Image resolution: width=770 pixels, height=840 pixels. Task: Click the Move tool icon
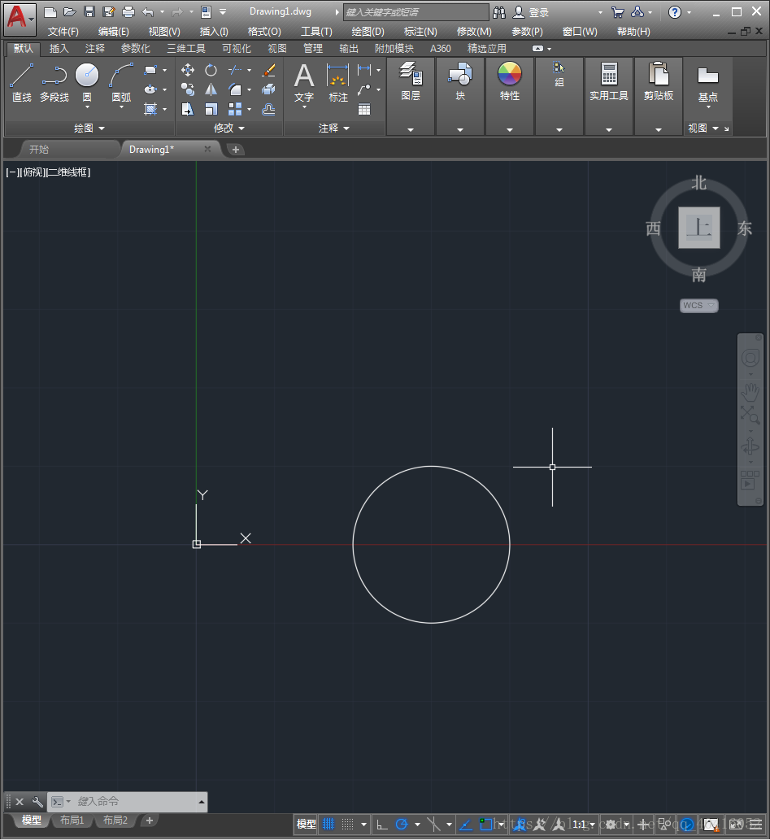pyautogui.click(x=188, y=70)
